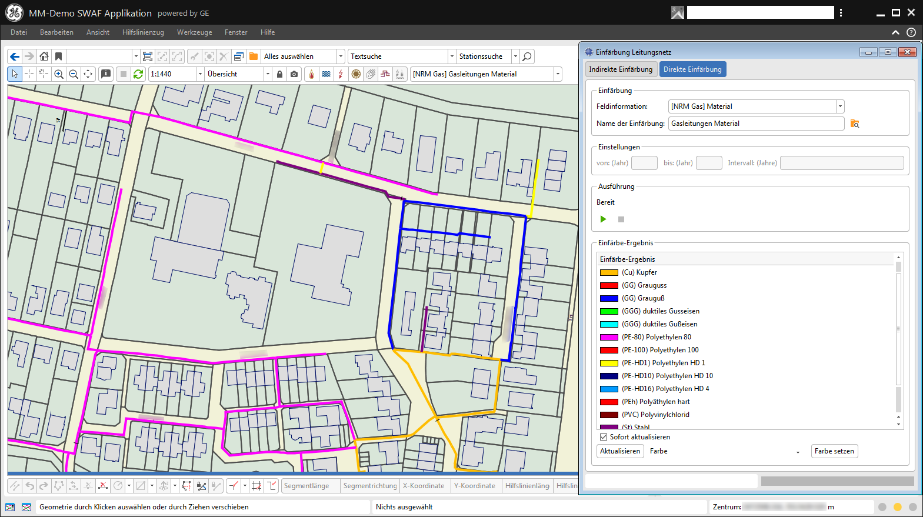
Task: Click the search magnifier beside Stationssuche
Action: 527,56
